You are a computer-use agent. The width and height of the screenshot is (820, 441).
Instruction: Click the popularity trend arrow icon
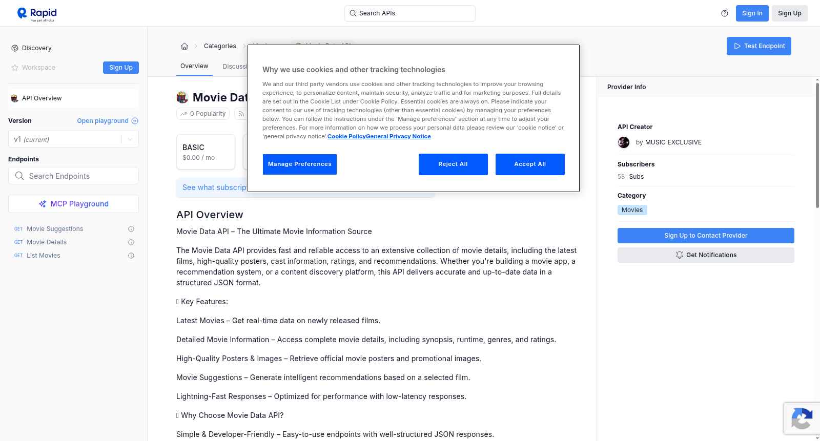(x=184, y=114)
